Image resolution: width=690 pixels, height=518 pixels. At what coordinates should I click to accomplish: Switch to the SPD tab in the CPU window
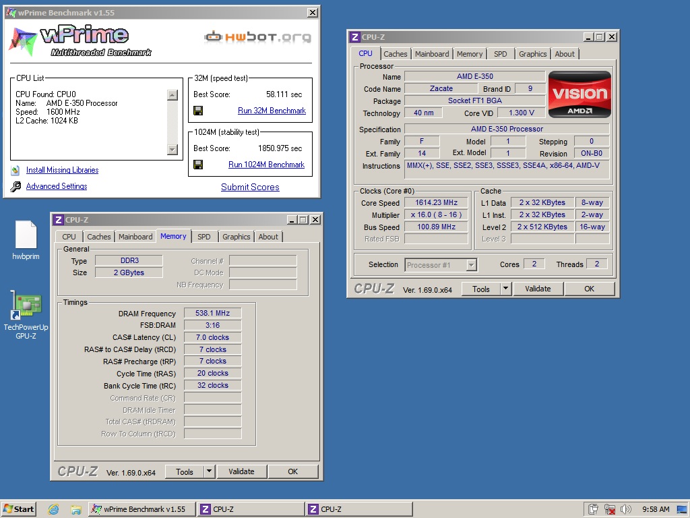coord(501,54)
